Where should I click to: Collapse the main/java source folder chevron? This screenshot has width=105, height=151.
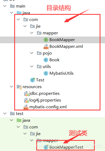12,13
